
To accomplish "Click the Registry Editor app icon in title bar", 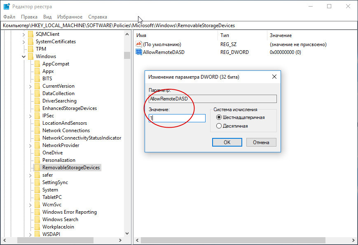I will click(x=7, y=7).
